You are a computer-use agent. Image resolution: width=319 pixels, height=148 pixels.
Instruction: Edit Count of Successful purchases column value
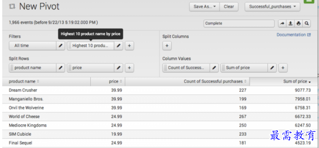point(214,68)
